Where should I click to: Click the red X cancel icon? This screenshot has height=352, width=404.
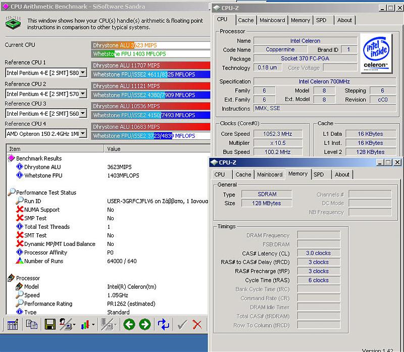(x=197, y=324)
